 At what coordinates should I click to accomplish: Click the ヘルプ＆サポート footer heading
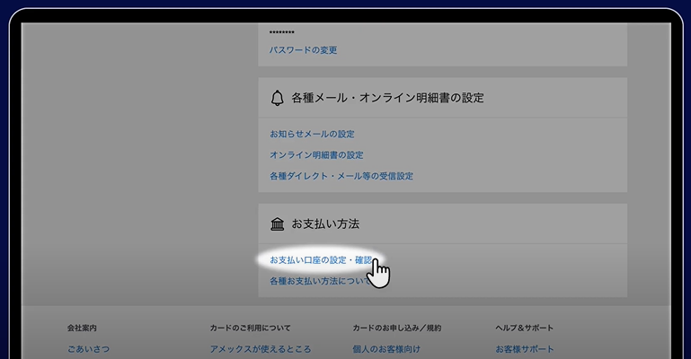(x=524, y=328)
